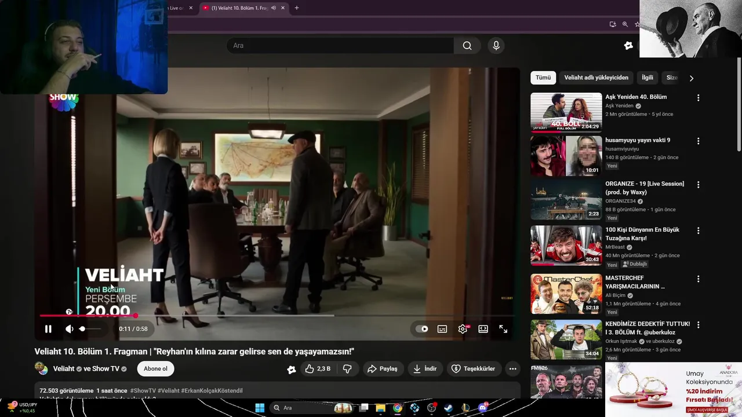Screen dimensions: 742x417
Task: Open MASTERCHEF YARIŞMACILARININ video thumbnail
Action: pyautogui.click(x=566, y=294)
